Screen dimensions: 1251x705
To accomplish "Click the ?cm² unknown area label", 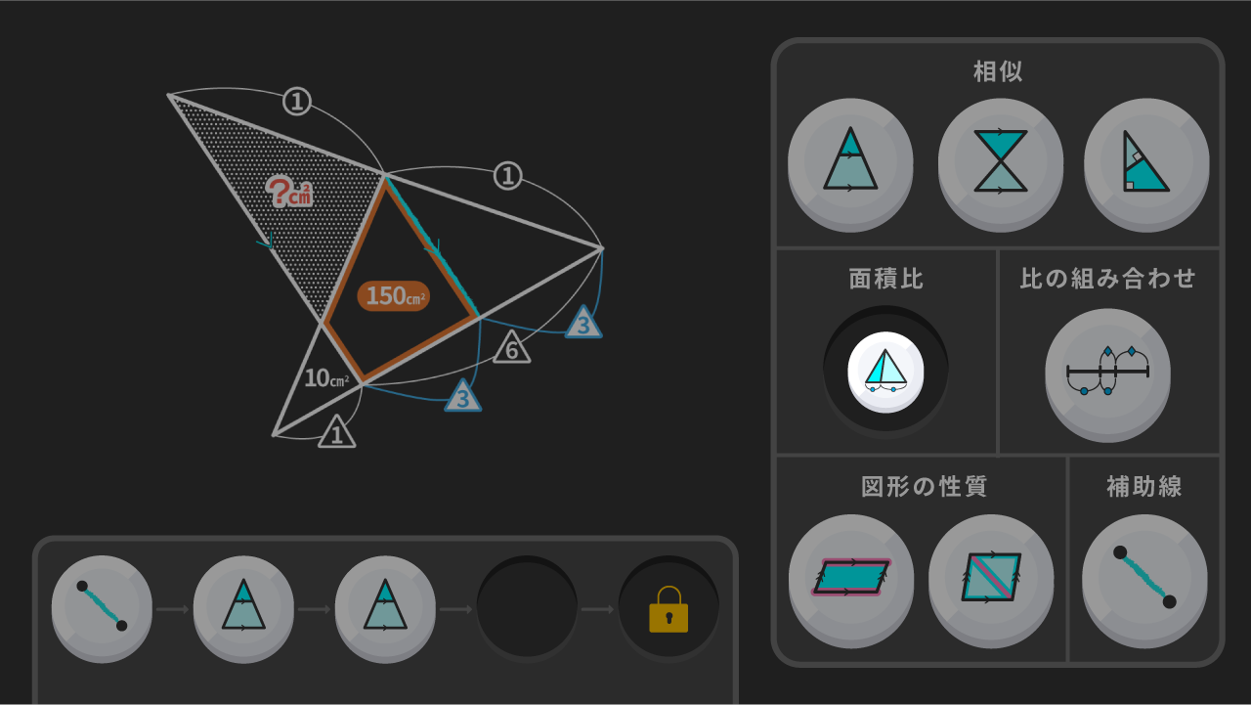I will [x=289, y=192].
